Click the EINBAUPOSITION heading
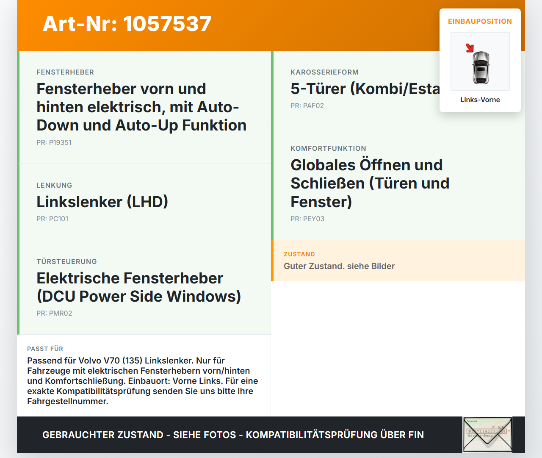 (480, 21)
